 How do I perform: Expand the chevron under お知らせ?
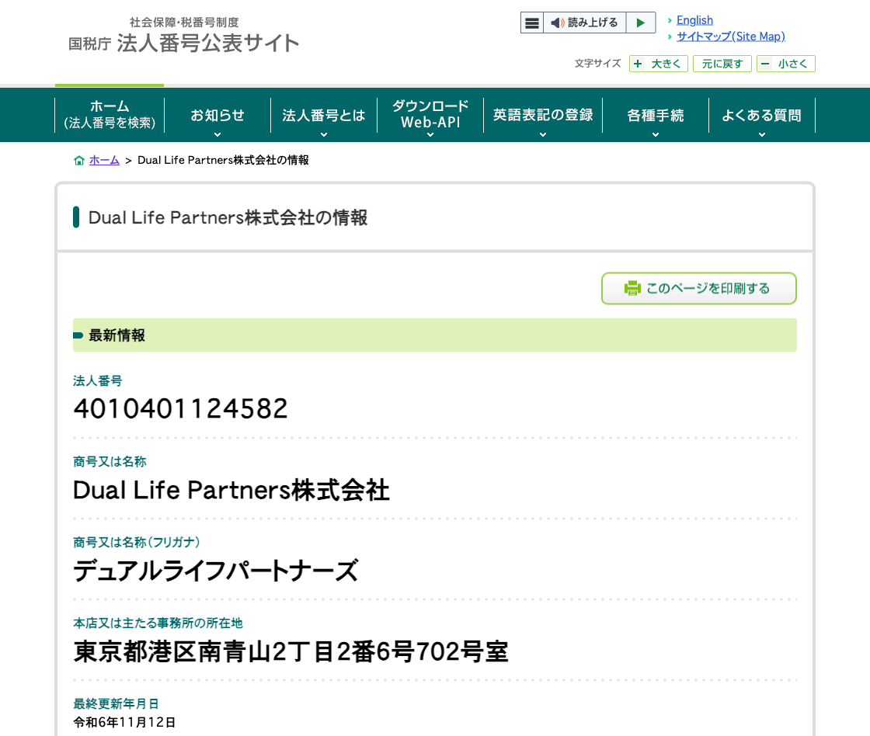tap(217, 135)
